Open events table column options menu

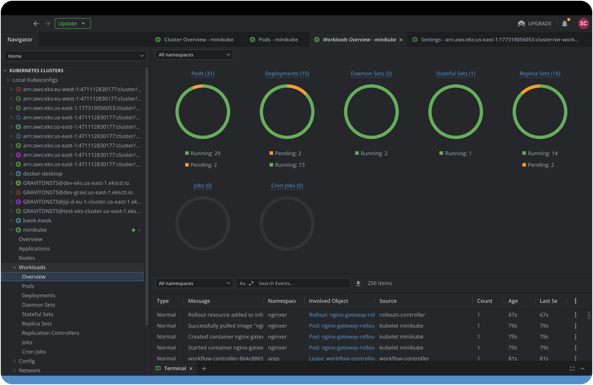click(575, 301)
